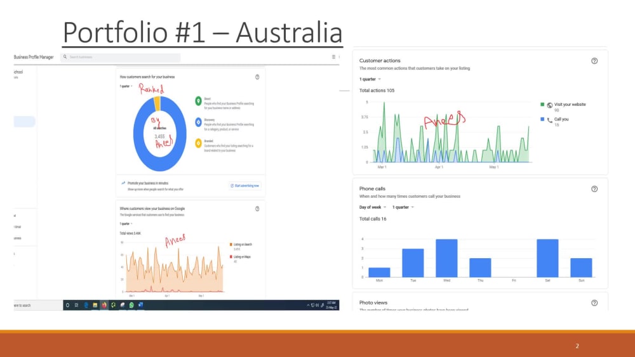Screen dimensions: 635x357
Task: Click the Sunday bar in Phone calls chart
Action: (581, 268)
